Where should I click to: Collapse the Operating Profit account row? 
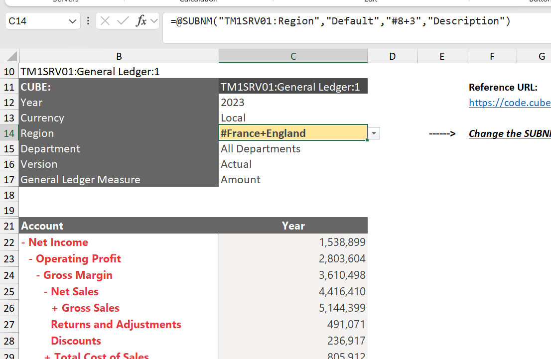[x=30, y=259]
